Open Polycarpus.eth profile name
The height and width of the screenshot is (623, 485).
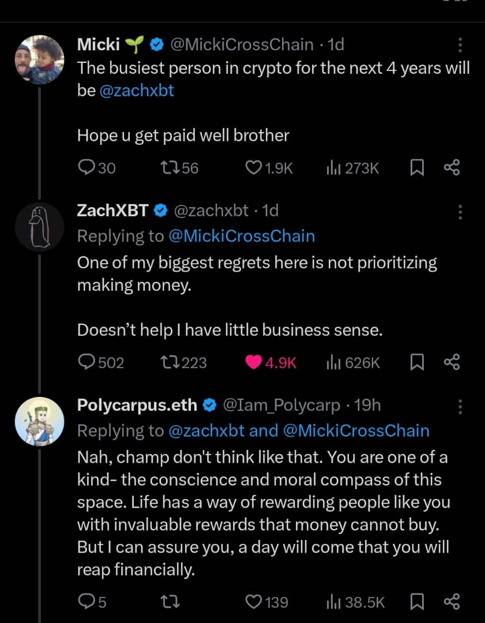point(137,406)
